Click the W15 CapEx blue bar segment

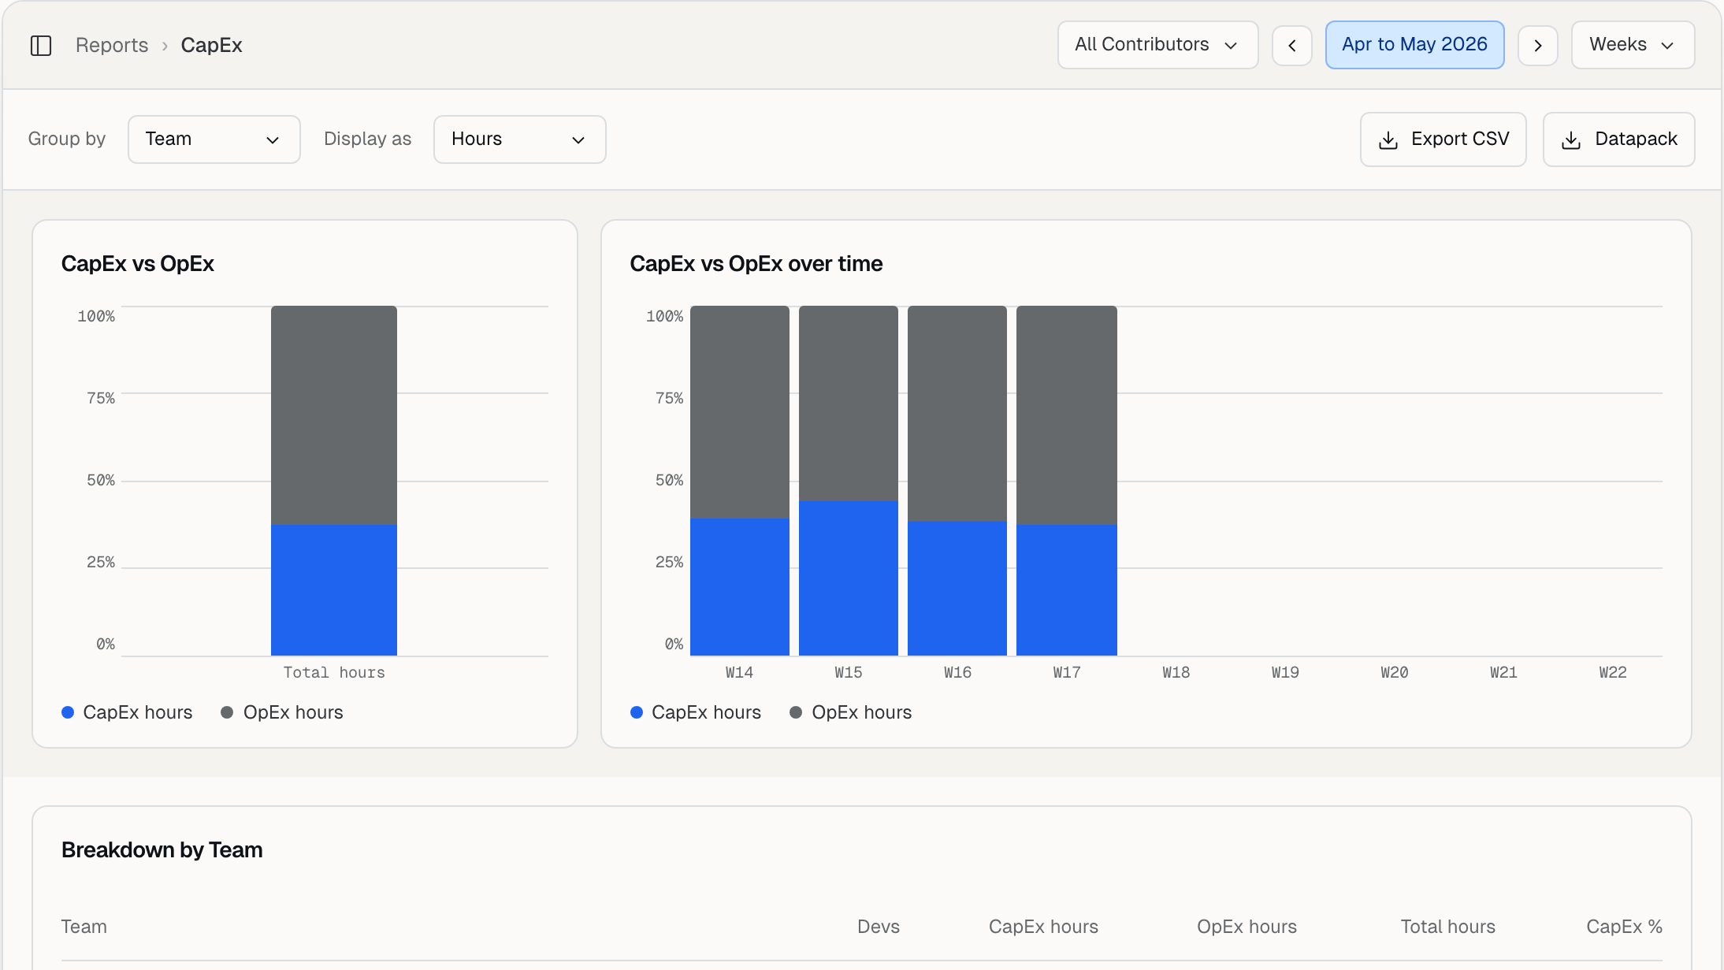(849, 578)
